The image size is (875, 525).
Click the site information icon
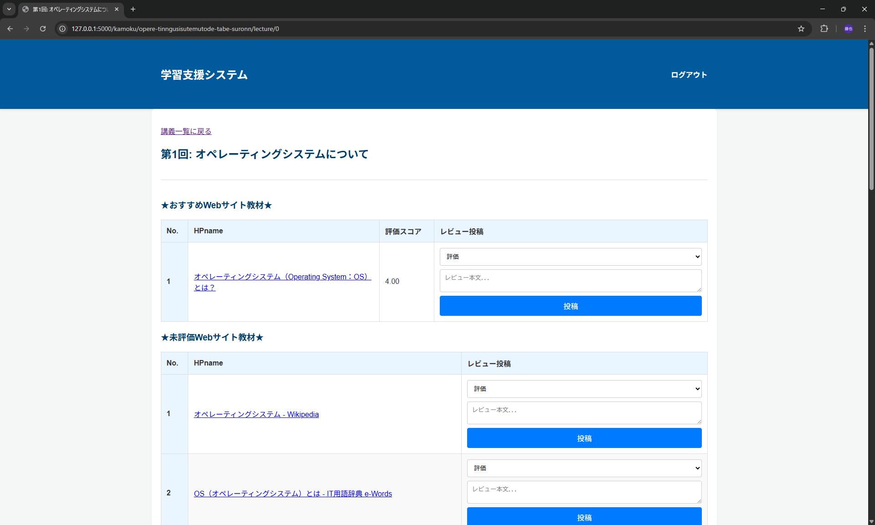click(x=63, y=29)
